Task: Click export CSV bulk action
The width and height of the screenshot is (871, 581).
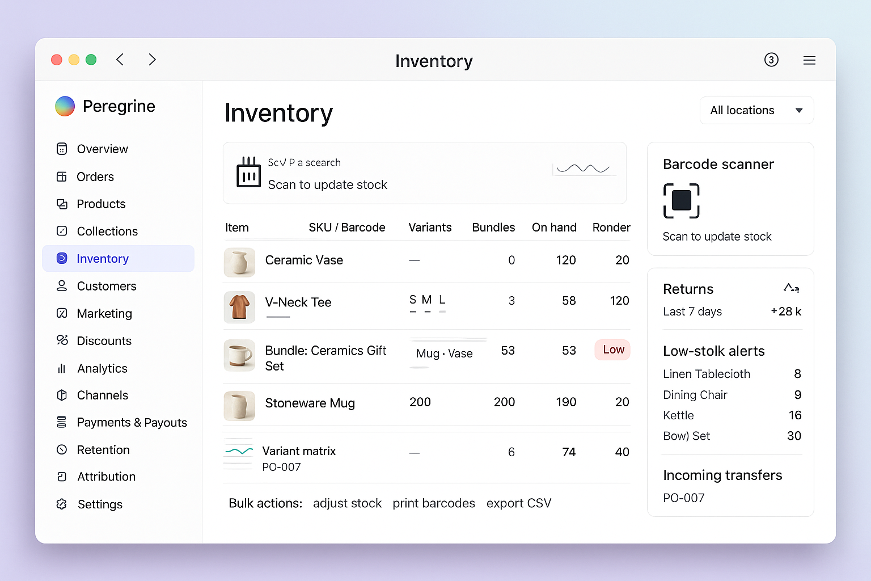Action: coord(518,503)
